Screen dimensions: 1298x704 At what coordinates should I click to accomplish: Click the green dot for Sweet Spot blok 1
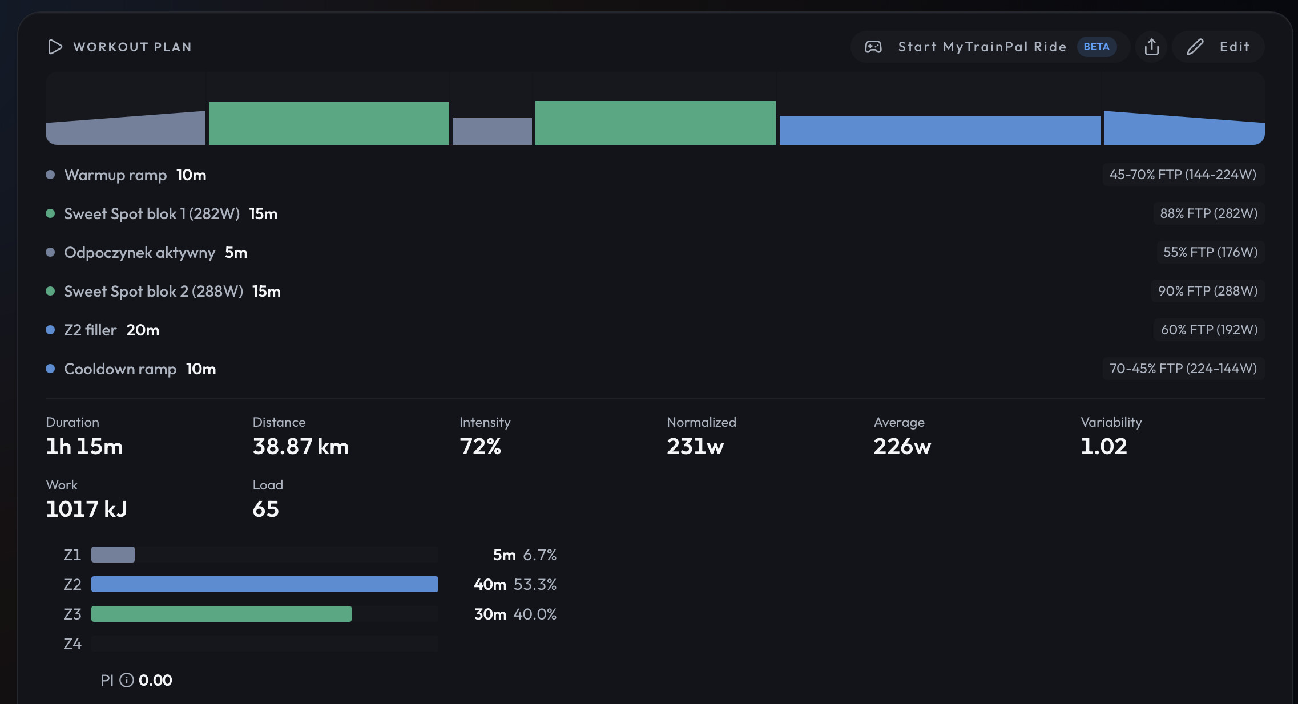coord(50,213)
